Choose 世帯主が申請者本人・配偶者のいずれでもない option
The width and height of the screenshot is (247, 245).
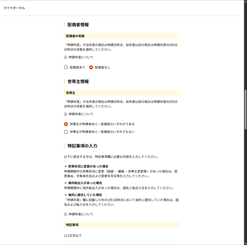coord(66,132)
